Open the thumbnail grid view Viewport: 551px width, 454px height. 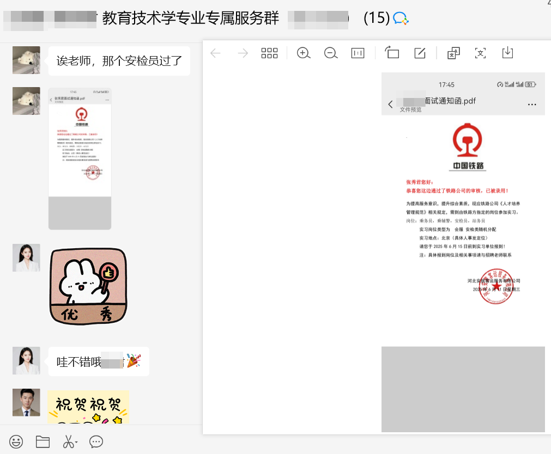pyautogui.click(x=269, y=53)
